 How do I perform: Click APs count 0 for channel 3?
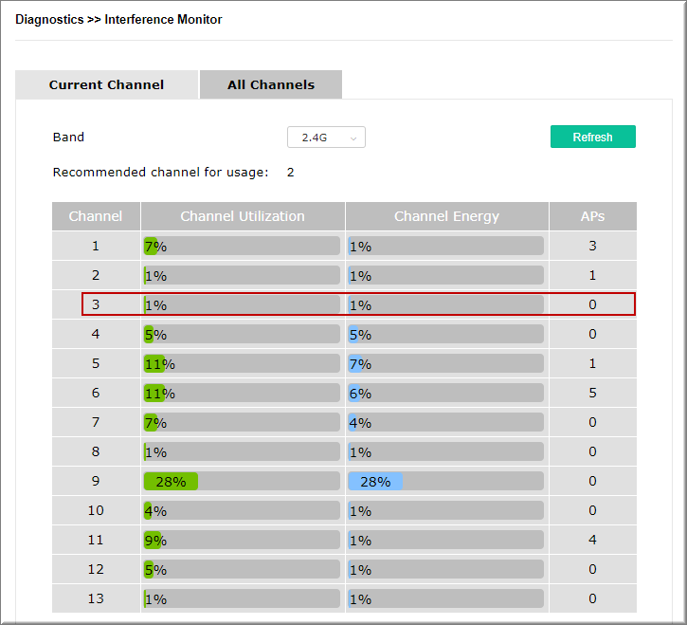pyautogui.click(x=593, y=304)
